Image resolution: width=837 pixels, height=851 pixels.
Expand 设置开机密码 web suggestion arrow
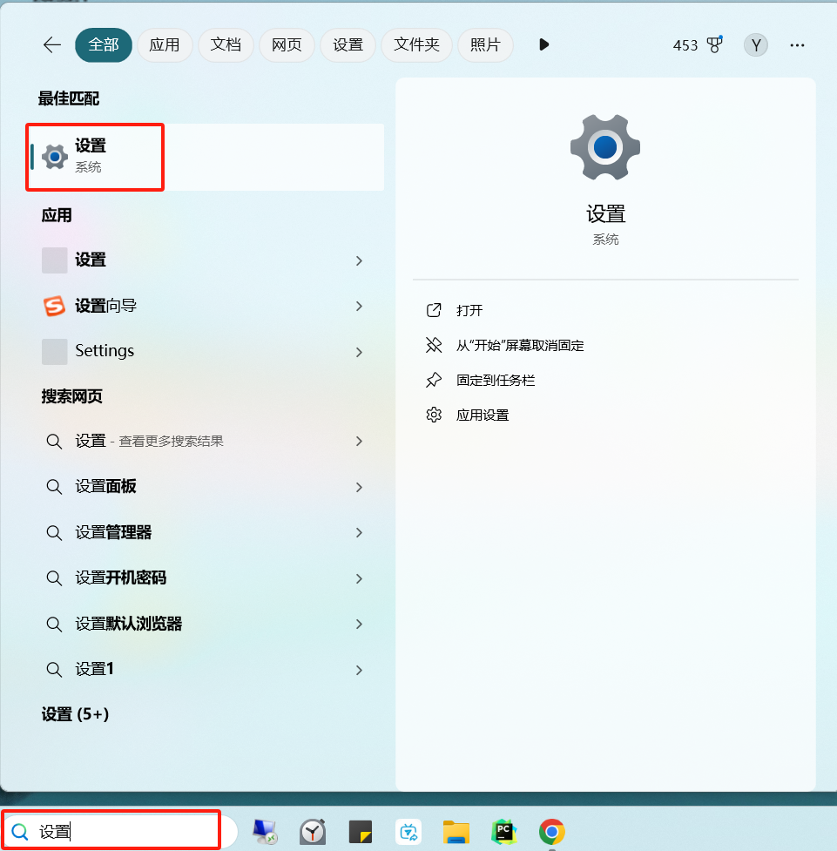[359, 578]
